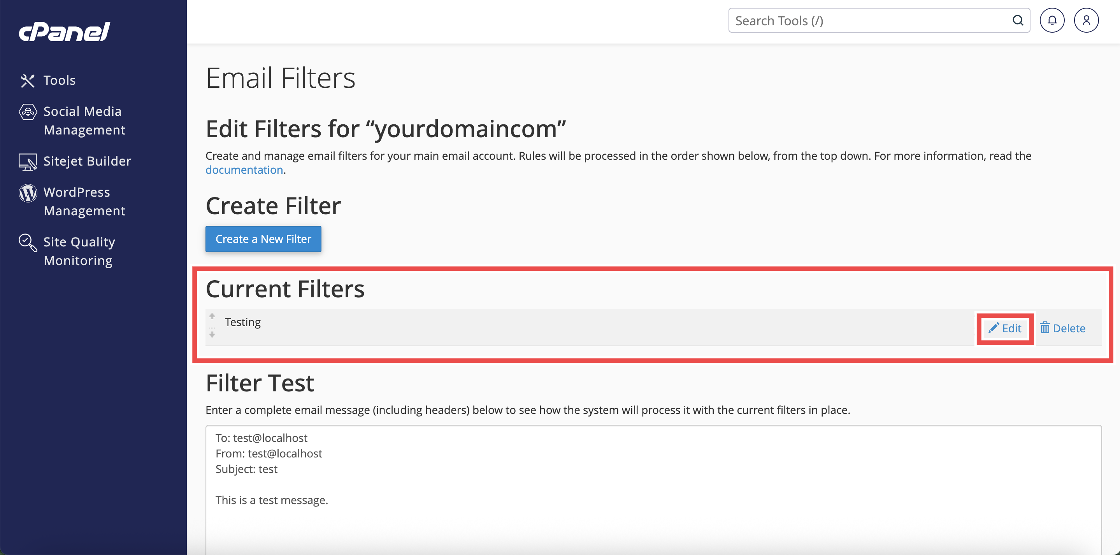
Task: Select Sitejet Builder in the sidebar
Action: tap(87, 161)
